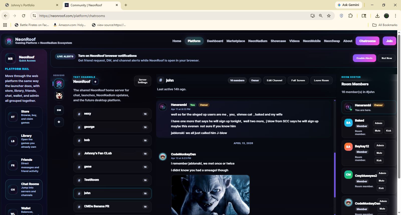
Task: Create a new text channel plus button
Action: tap(95, 81)
